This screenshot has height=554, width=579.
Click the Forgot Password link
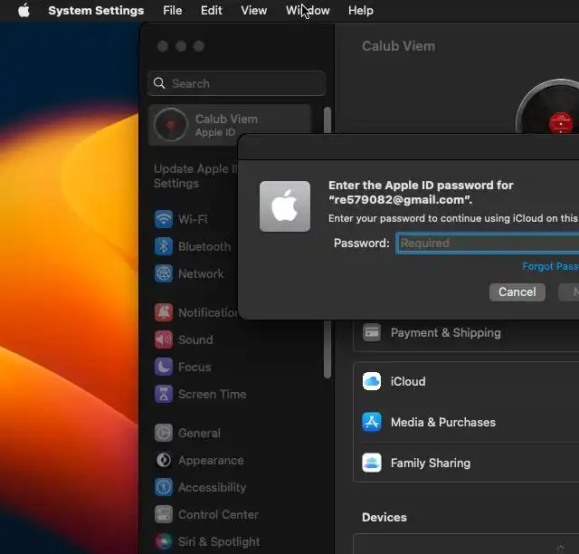(550, 266)
